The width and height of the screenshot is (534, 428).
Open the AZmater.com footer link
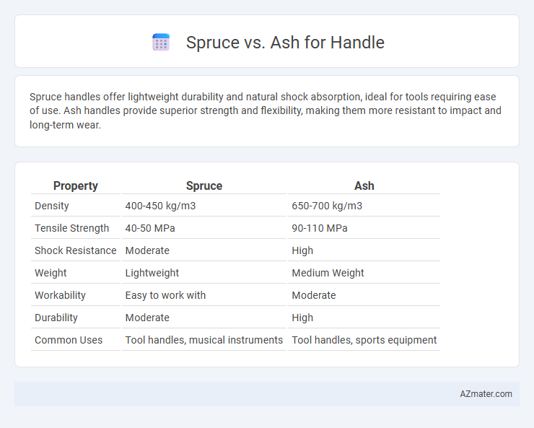tap(486, 394)
